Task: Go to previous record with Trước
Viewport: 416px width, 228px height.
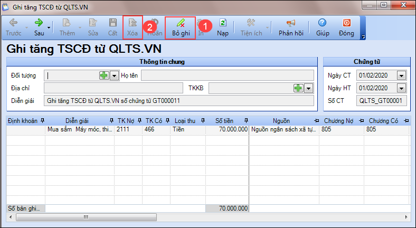Action: (13, 27)
